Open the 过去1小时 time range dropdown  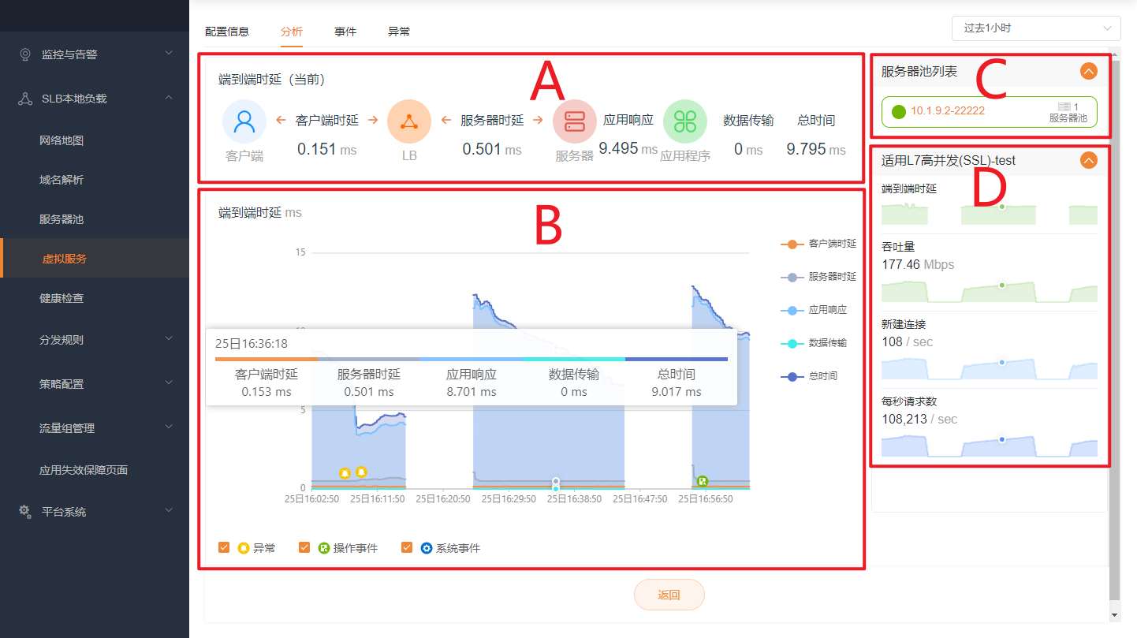[x=1036, y=28]
